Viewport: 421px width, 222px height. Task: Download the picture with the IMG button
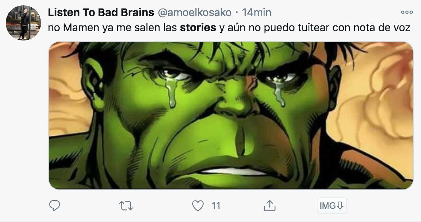(332, 206)
